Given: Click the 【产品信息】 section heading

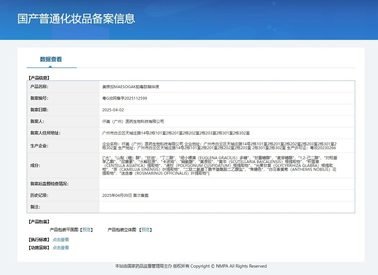Looking at the screenshot, I should (39, 78).
